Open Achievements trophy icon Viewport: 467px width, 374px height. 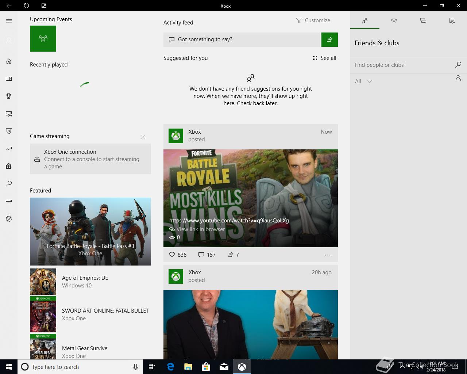pyautogui.click(x=9, y=96)
